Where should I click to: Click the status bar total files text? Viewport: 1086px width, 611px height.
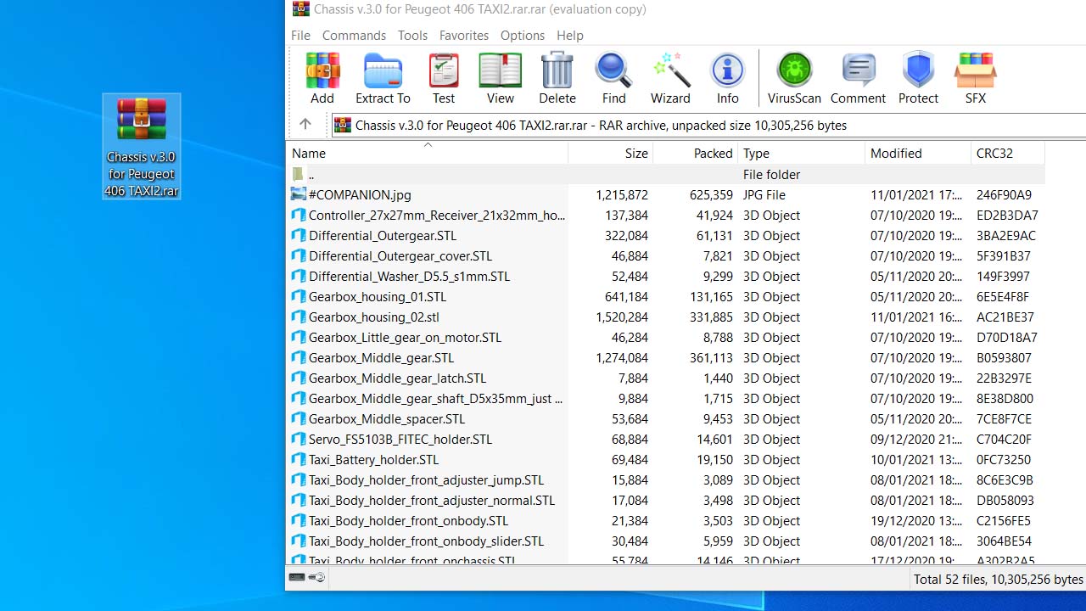(x=999, y=579)
